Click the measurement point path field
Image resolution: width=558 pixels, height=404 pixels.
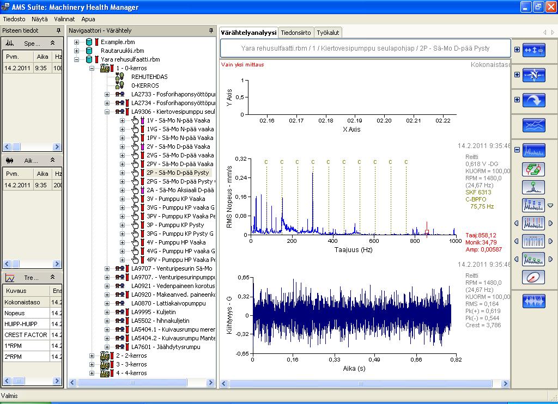[366, 48]
